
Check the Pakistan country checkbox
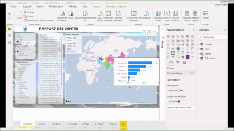pos(18,84)
